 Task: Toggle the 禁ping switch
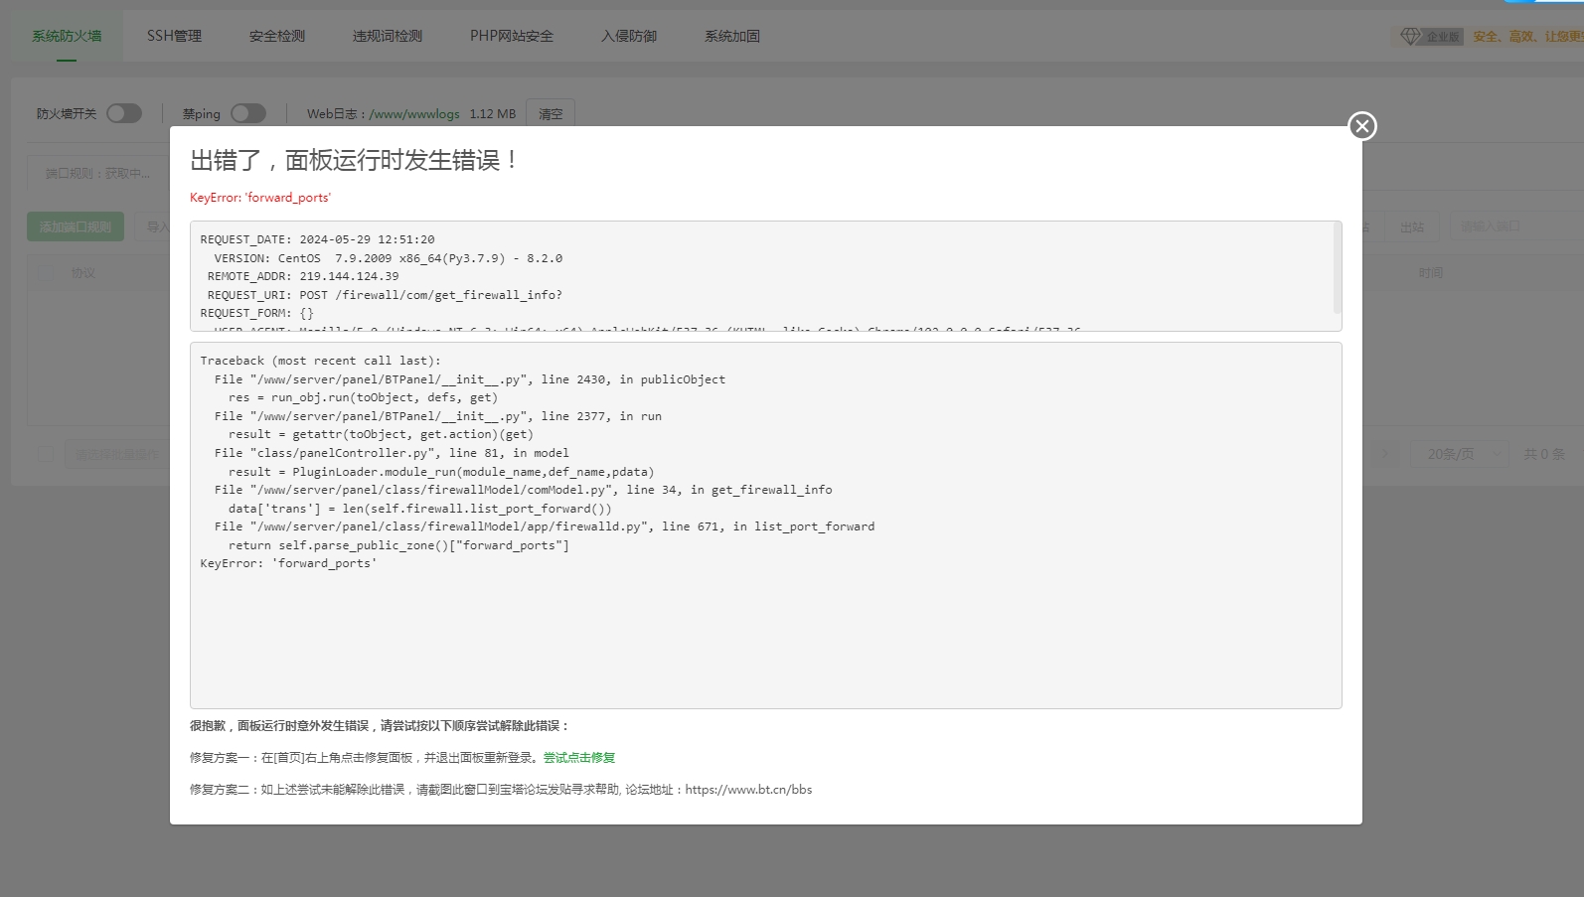click(x=248, y=113)
